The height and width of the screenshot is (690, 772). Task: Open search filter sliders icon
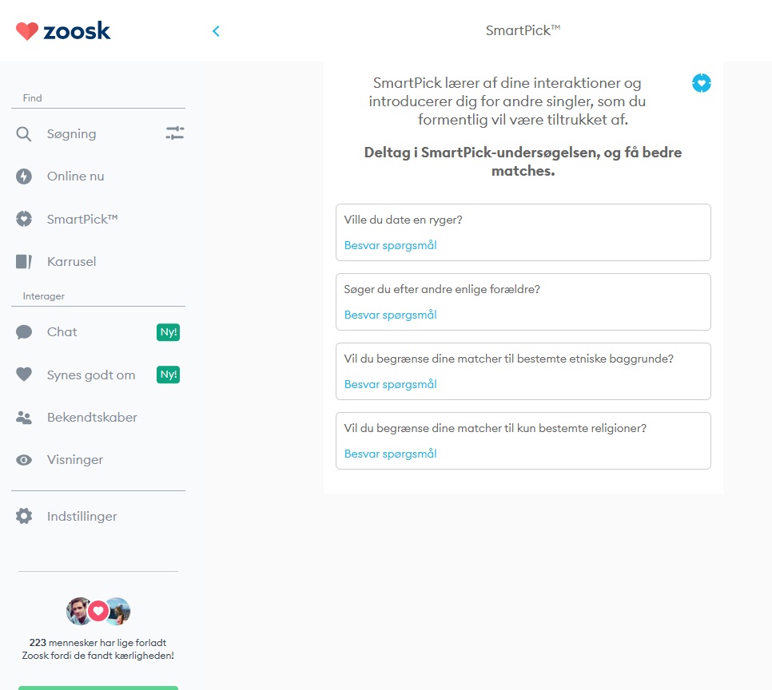click(175, 133)
